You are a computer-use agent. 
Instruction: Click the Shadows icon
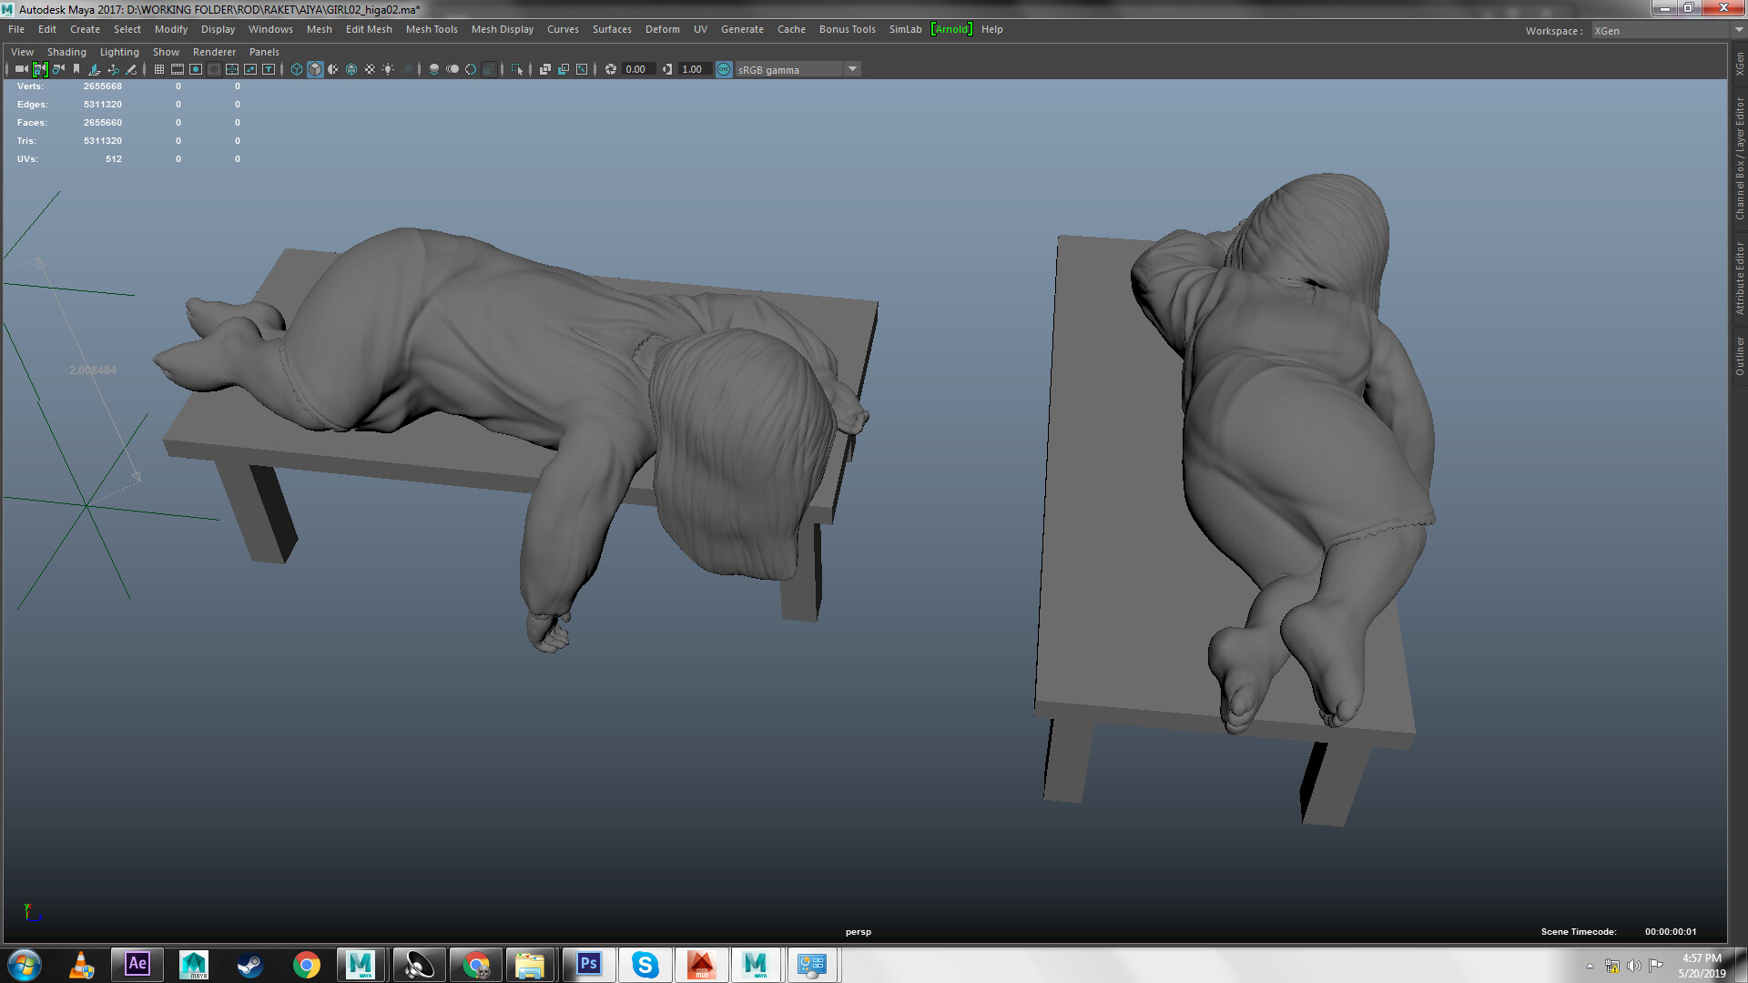click(x=406, y=69)
